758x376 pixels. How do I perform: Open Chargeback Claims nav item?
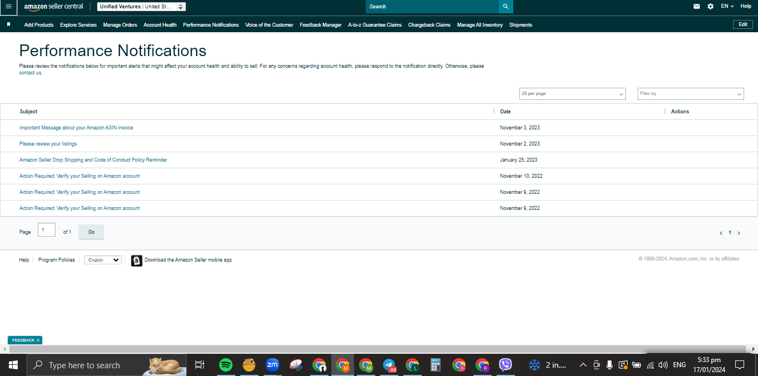point(429,25)
